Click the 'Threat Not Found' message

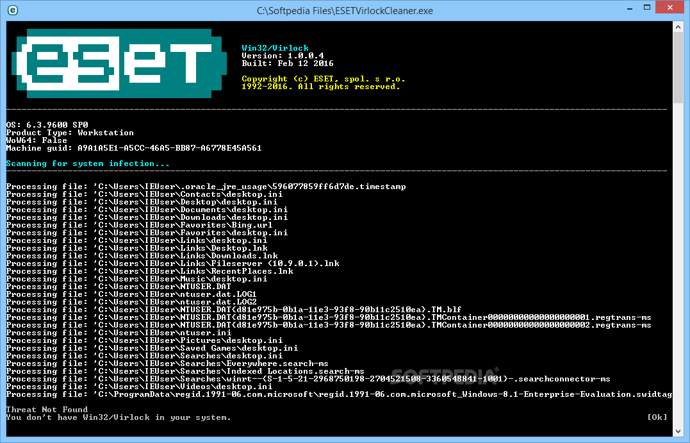point(47,410)
